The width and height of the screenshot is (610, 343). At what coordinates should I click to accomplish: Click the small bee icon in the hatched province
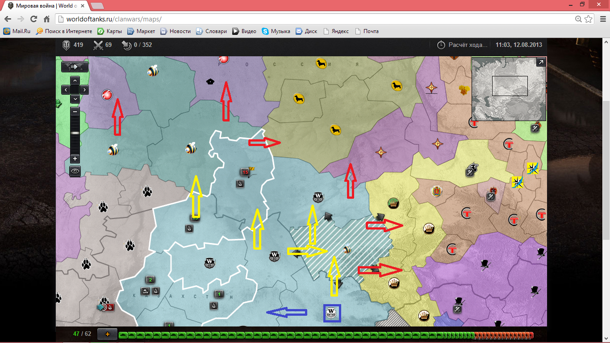click(347, 250)
